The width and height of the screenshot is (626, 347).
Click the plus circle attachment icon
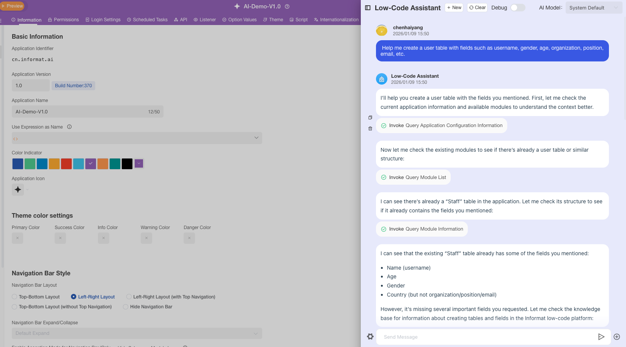click(x=617, y=337)
